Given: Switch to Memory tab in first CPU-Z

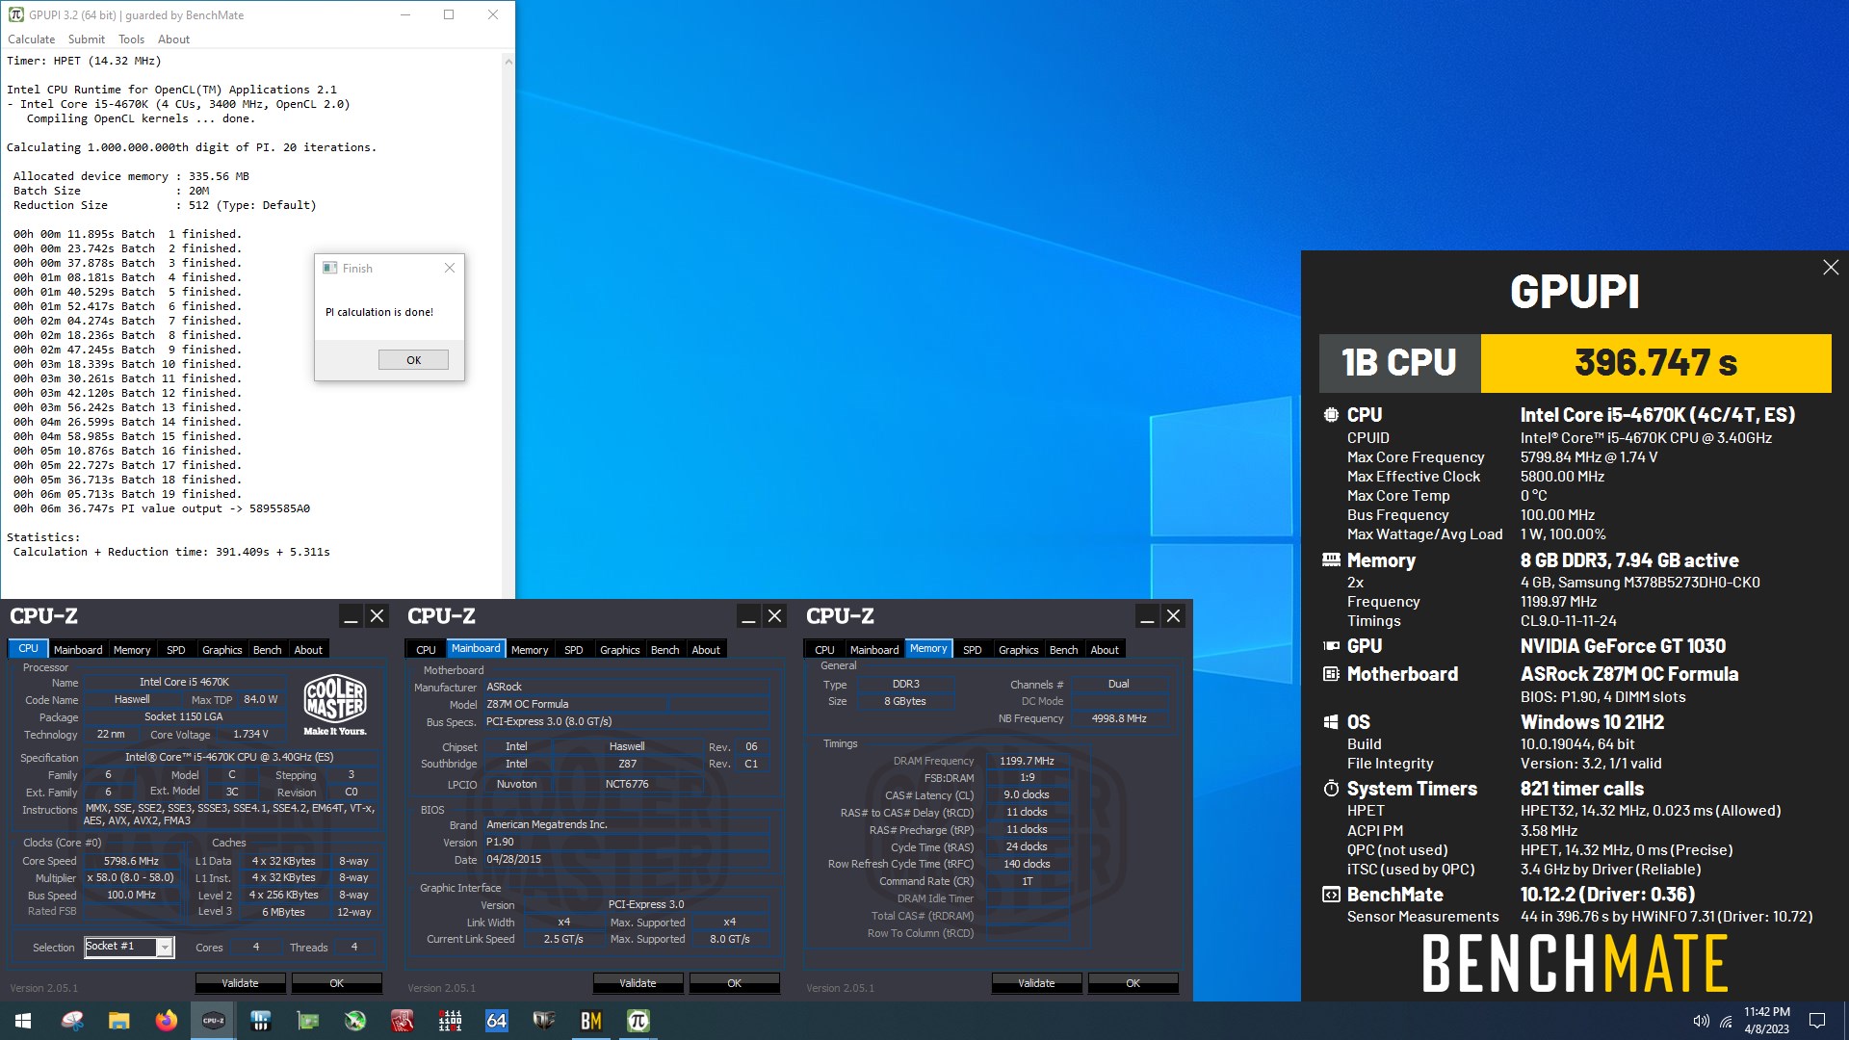Looking at the screenshot, I should (132, 650).
